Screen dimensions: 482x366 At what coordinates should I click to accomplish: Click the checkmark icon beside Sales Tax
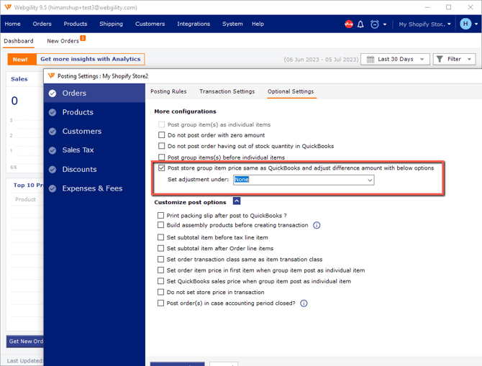click(53, 150)
